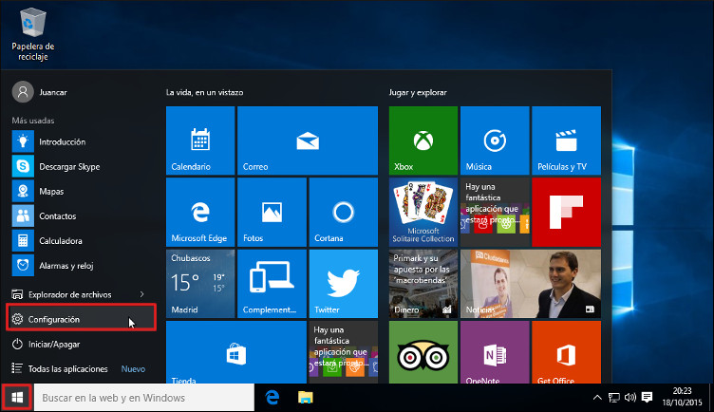Open Edge from the taskbar
Screen dimensions: 714x412
(272, 398)
